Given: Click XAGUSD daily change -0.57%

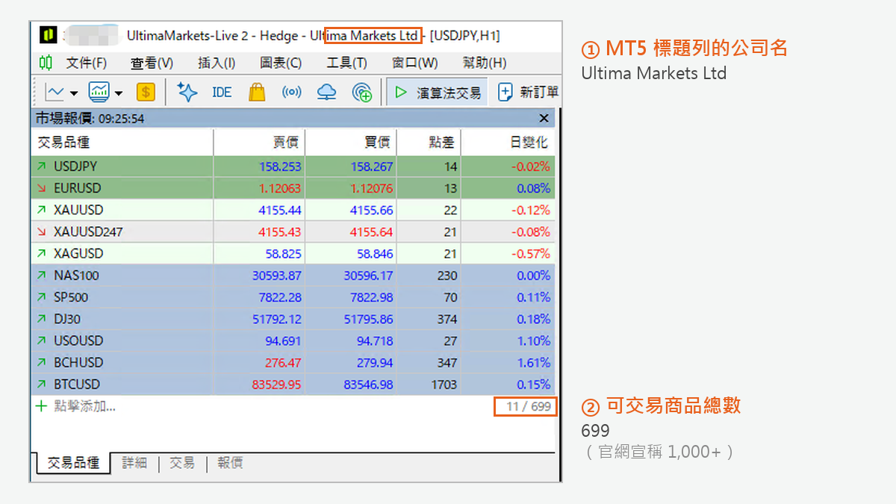Looking at the screenshot, I should pos(531,253).
